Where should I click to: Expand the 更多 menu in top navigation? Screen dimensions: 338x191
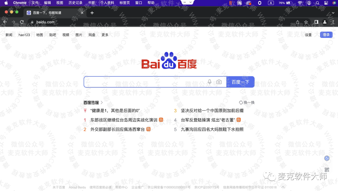(x=105, y=35)
